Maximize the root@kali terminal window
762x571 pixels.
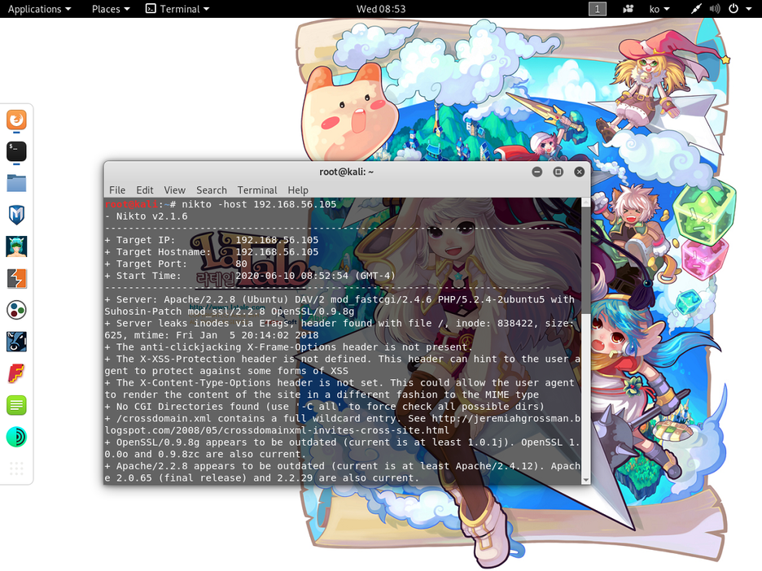coord(558,172)
